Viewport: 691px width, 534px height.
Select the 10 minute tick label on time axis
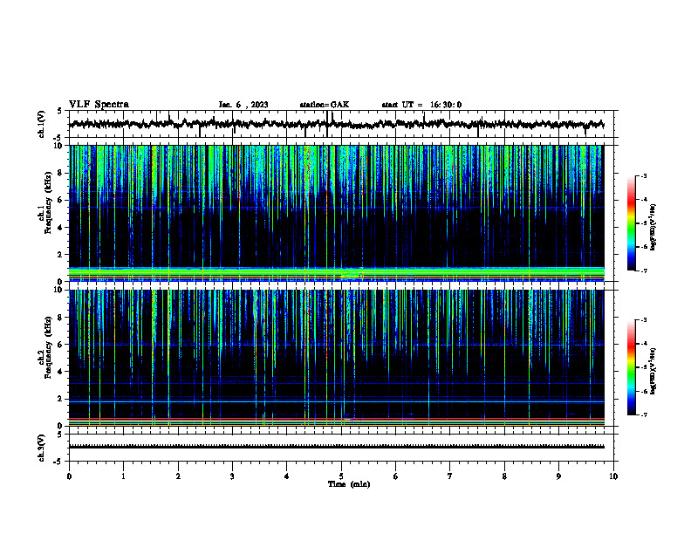[x=613, y=476]
